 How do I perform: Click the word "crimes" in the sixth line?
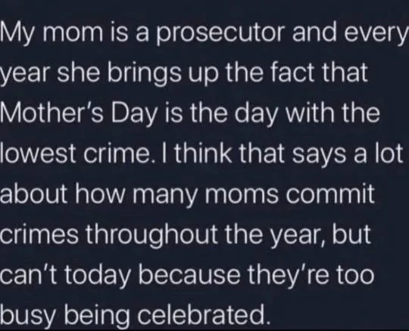[39, 234]
